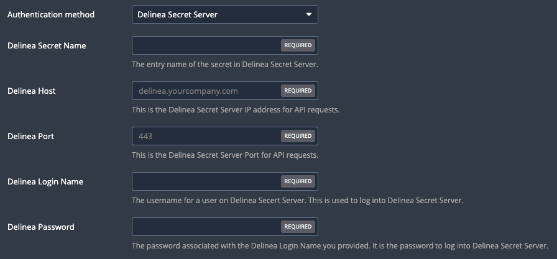557x259 pixels.
Task: Click inside the Delinea Password field
Action: 225,227
